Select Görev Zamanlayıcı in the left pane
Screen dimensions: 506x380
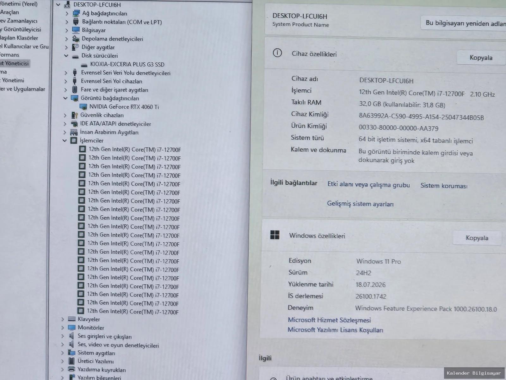coord(19,21)
